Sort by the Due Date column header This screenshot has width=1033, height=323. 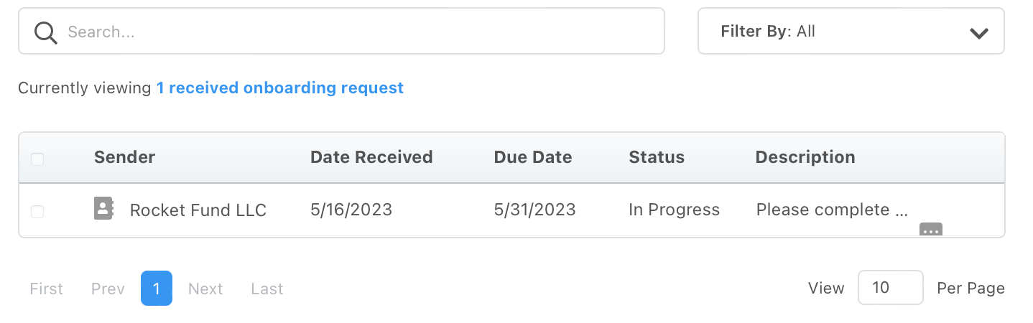pyautogui.click(x=533, y=157)
